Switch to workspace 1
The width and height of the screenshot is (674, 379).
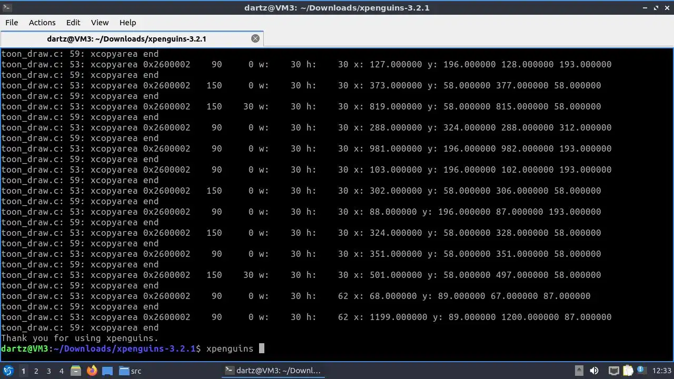[x=23, y=371]
